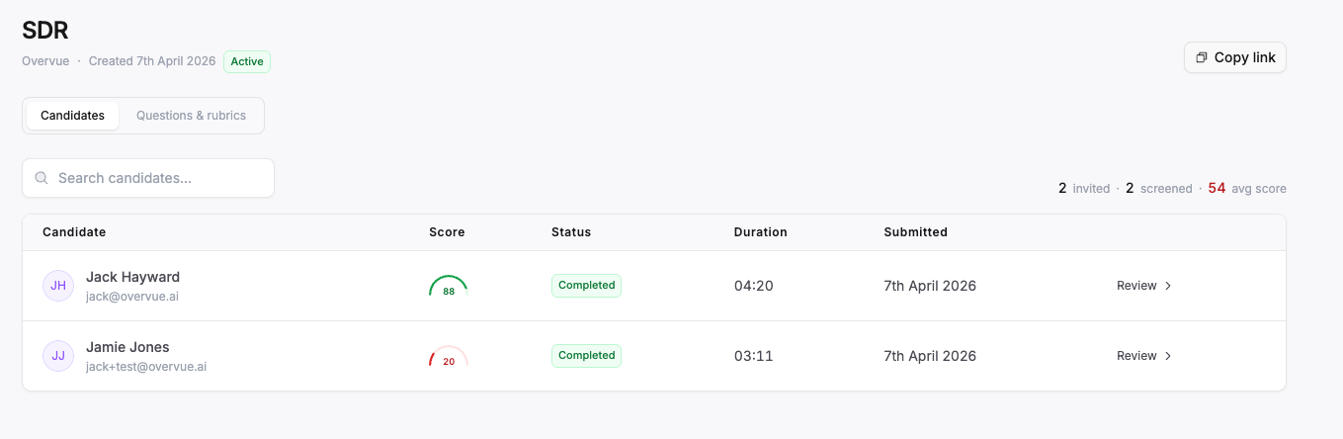Open Review for Jack Hayward

[x=1136, y=286]
